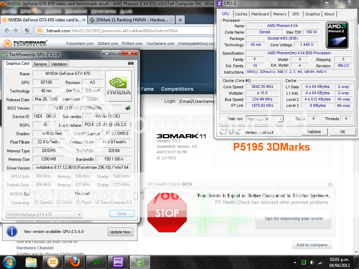Screen dimensions: 359x269
Task: Switch to the Sensors tab in GPU-Z
Action: 40,64
